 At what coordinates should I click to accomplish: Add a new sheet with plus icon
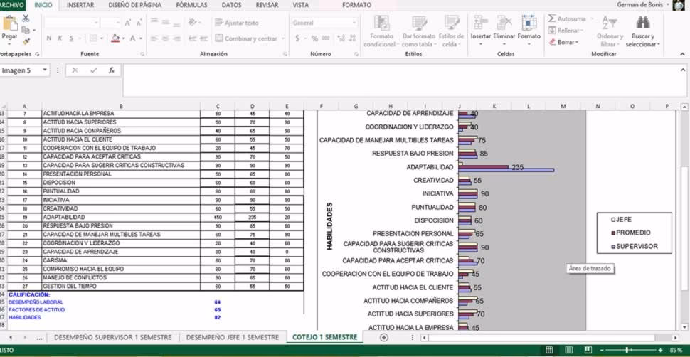384,337
